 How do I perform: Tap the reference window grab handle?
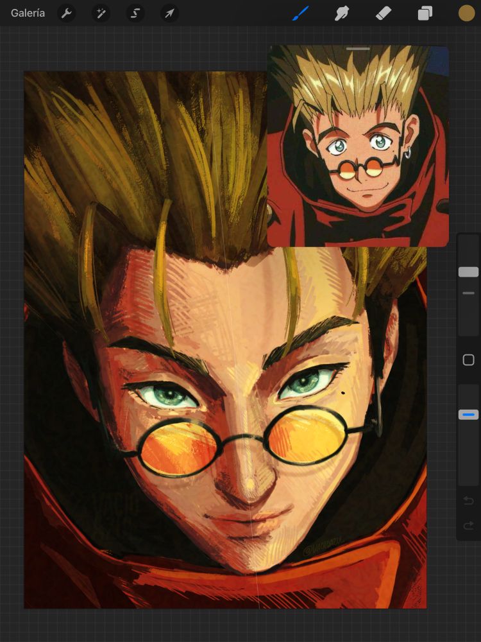click(358, 49)
